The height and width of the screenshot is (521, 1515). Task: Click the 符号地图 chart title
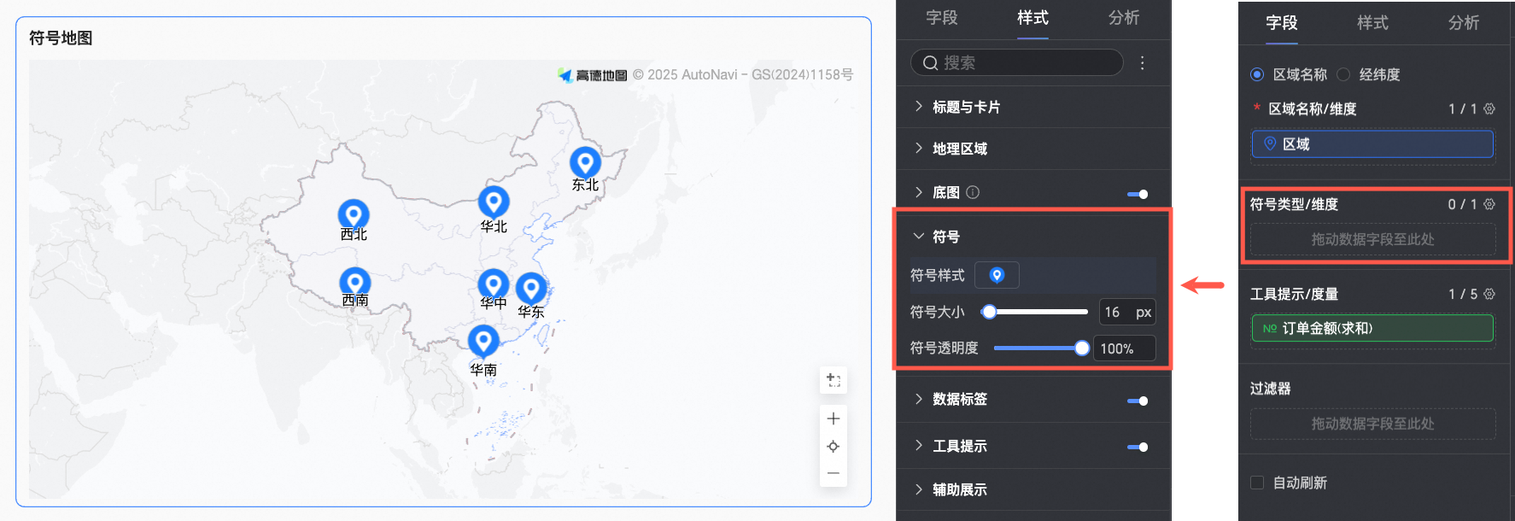(x=61, y=38)
